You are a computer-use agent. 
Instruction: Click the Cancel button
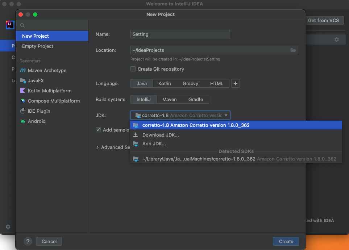tap(49, 241)
